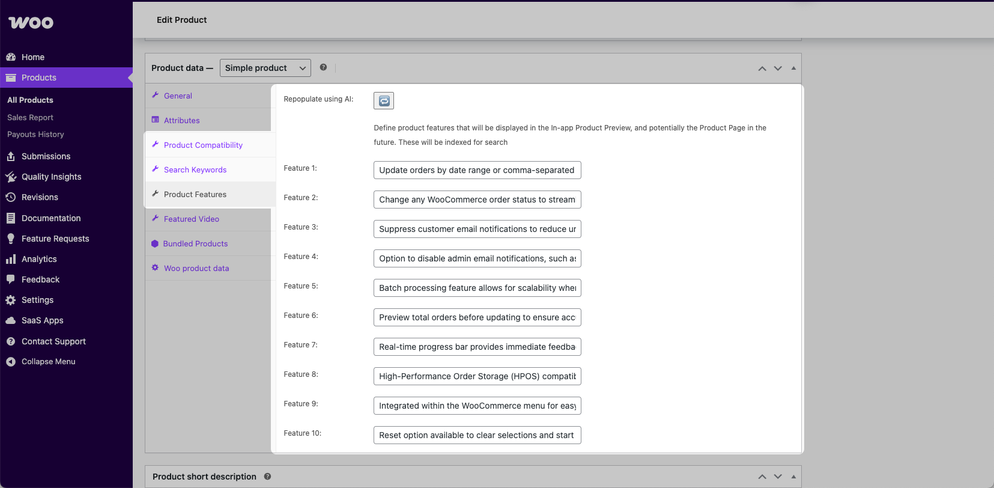The width and height of the screenshot is (994, 488).
Task: Click the Feature 2 input field
Action: (477, 200)
